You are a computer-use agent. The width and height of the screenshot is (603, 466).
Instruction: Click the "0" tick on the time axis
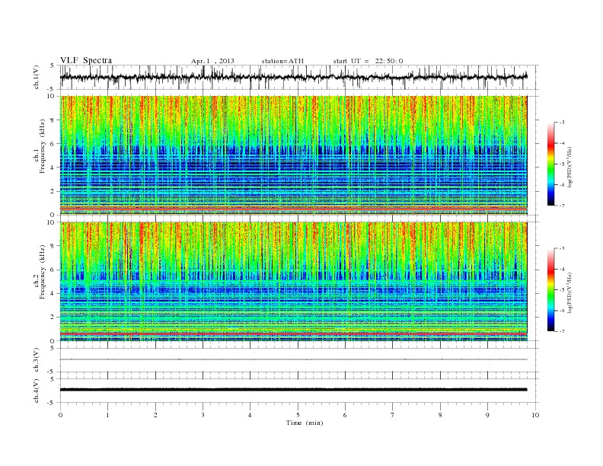tap(60, 415)
